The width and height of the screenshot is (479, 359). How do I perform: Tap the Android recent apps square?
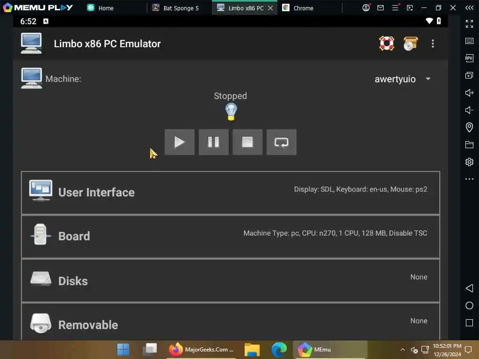469,323
